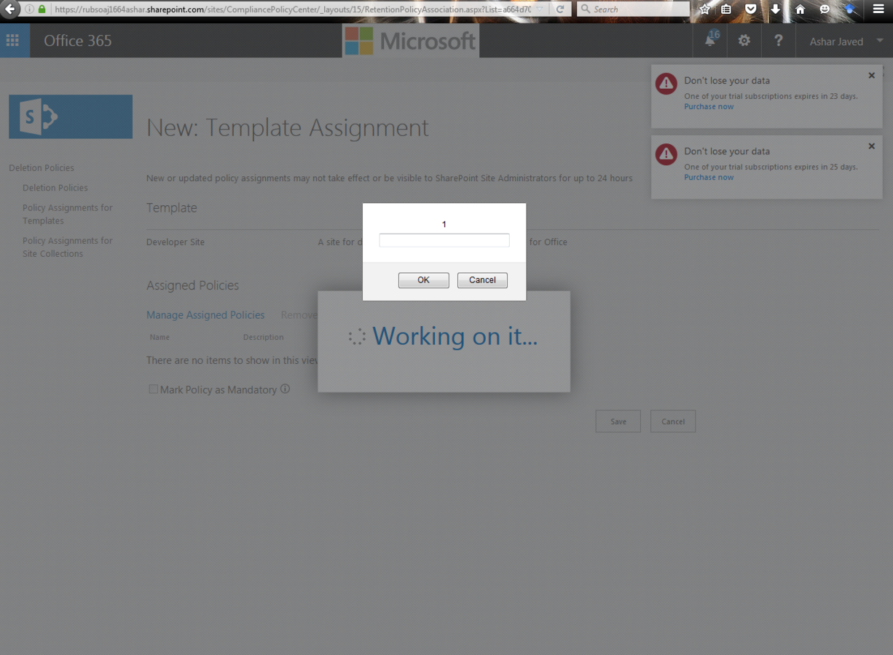Click the browser back arrow button
Image resolution: width=893 pixels, height=655 pixels.
coord(11,9)
